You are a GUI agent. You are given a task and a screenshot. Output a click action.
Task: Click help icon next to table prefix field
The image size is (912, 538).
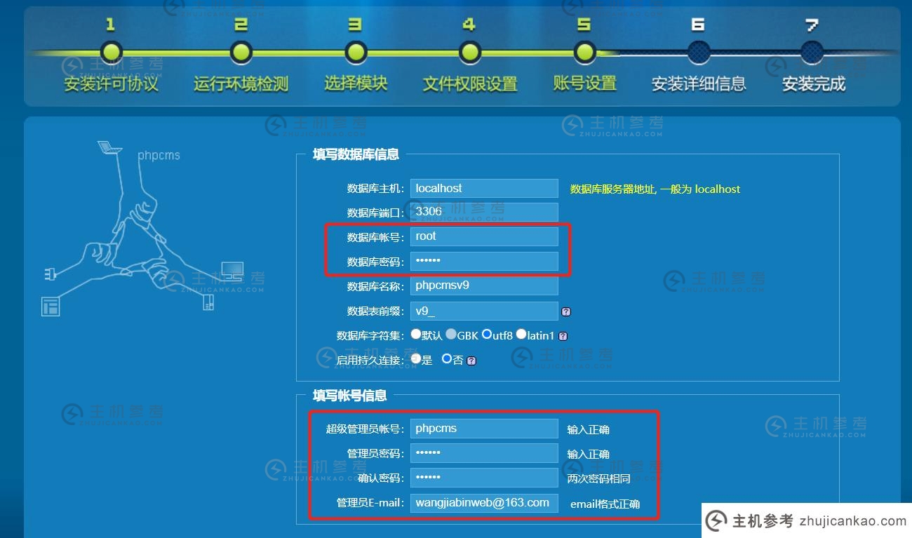(x=566, y=311)
